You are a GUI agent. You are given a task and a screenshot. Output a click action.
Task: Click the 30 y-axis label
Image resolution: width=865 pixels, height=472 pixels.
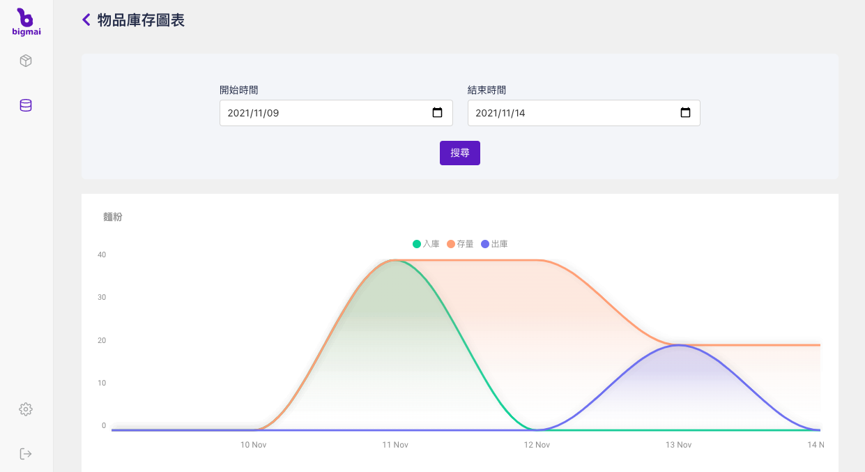click(102, 297)
